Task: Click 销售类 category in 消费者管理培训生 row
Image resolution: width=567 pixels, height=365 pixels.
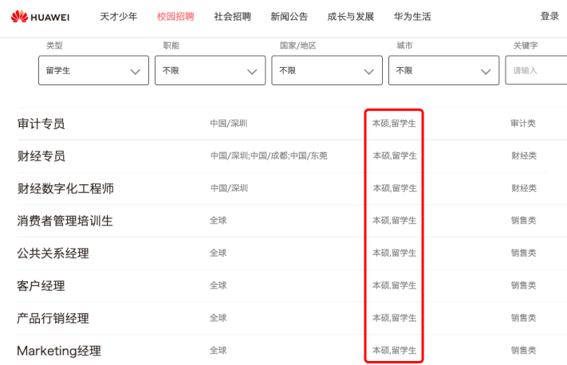Action: (524, 221)
